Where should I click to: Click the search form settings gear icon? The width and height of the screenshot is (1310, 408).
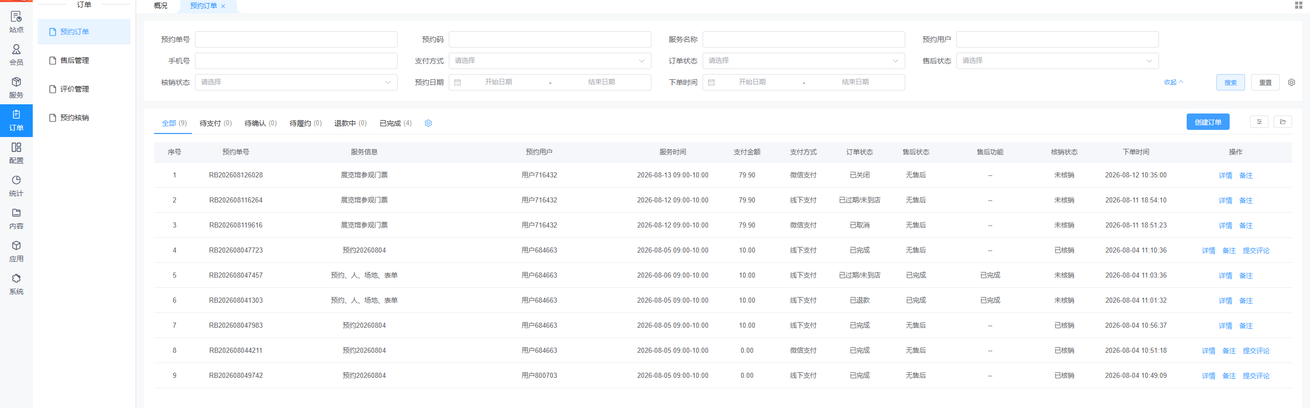1292,82
